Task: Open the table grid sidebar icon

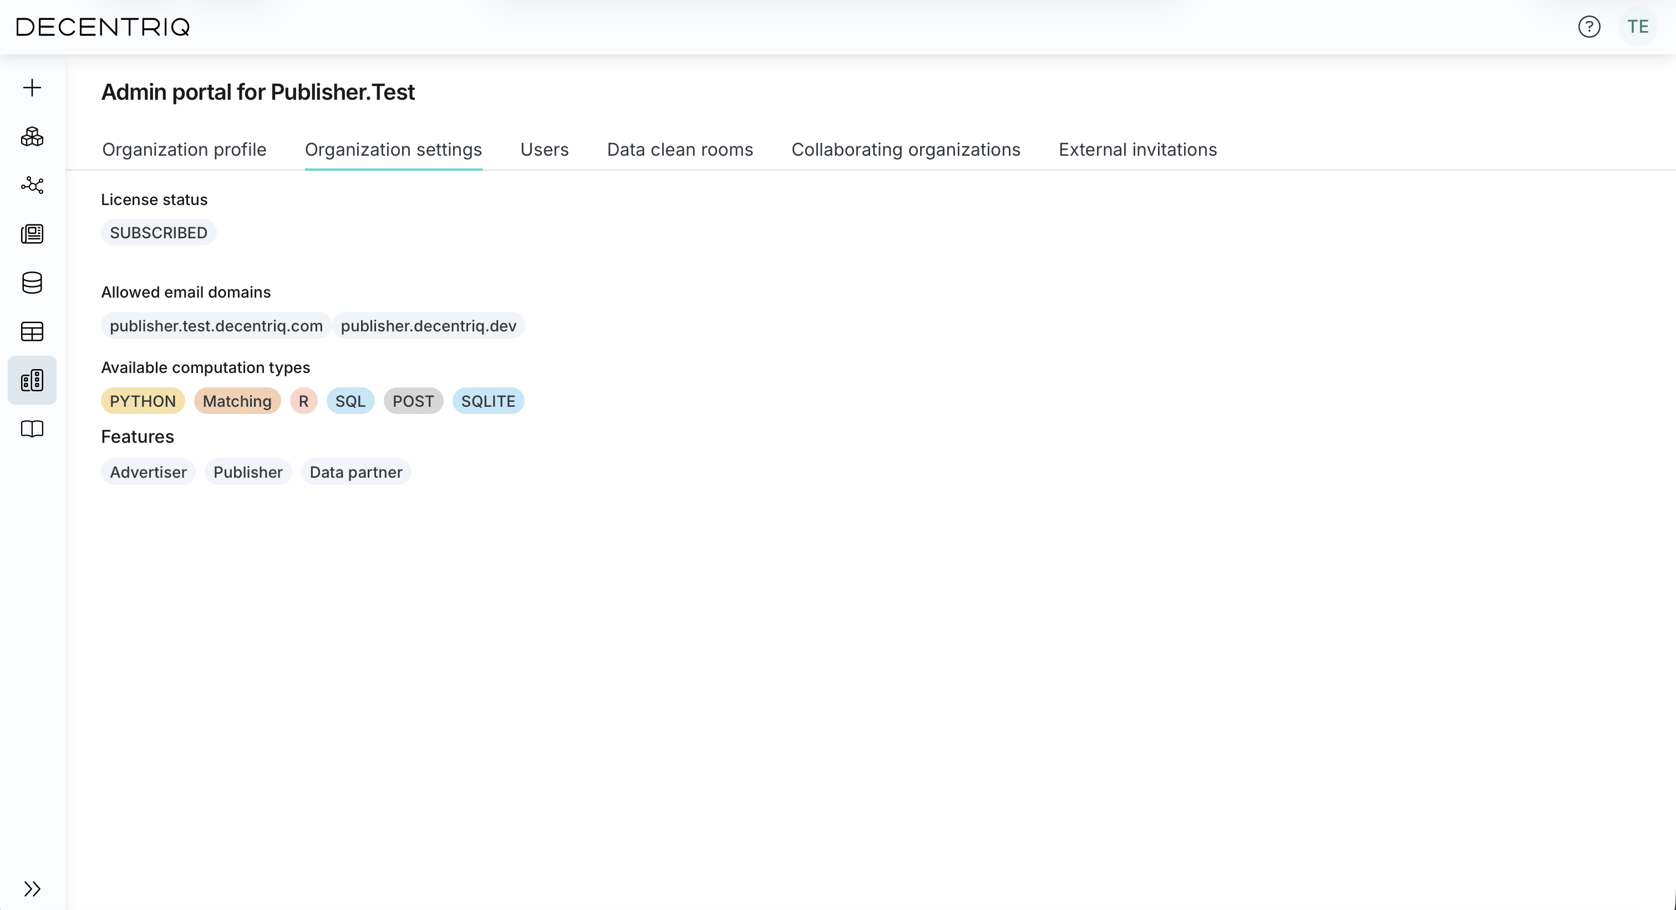Action: [32, 331]
